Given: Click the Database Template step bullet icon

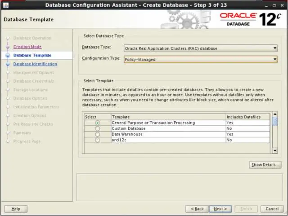Looking at the screenshot, I should [x=8, y=55].
